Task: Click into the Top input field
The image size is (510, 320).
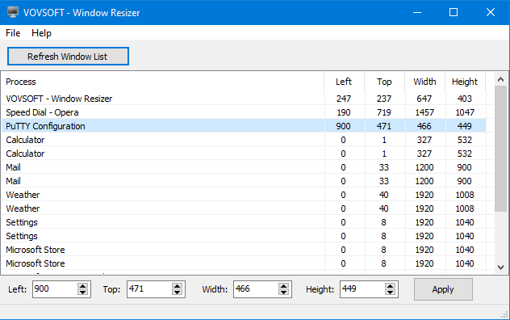Action: click(x=149, y=289)
